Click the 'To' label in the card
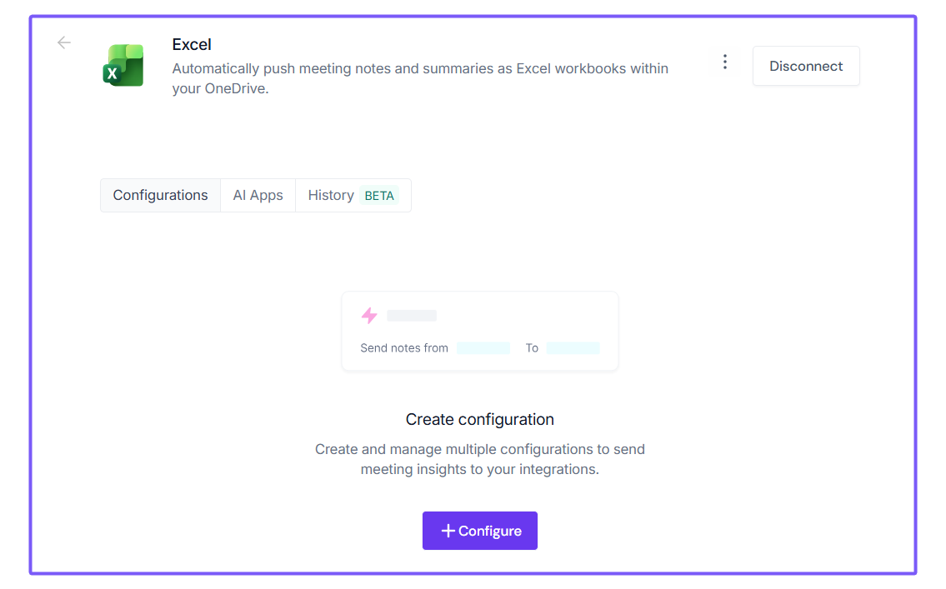Viewport: 946px width, 589px height. (x=532, y=348)
